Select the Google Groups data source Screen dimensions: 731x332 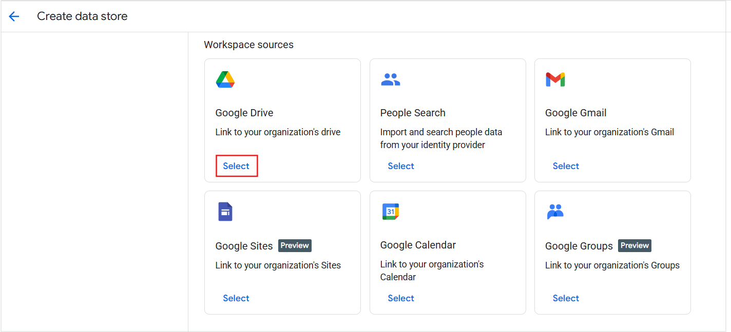pos(566,298)
